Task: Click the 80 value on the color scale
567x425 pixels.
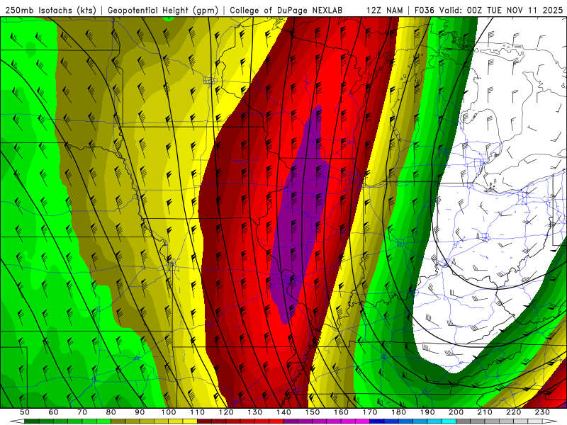Action: click(111, 412)
